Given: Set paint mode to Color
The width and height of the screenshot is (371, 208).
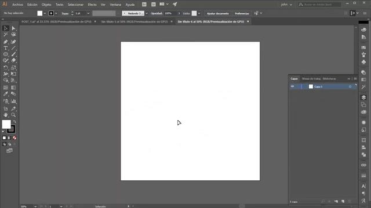Looking at the screenshot, I should pos(4,138).
